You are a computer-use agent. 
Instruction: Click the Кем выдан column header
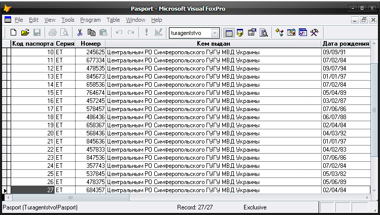click(x=214, y=44)
